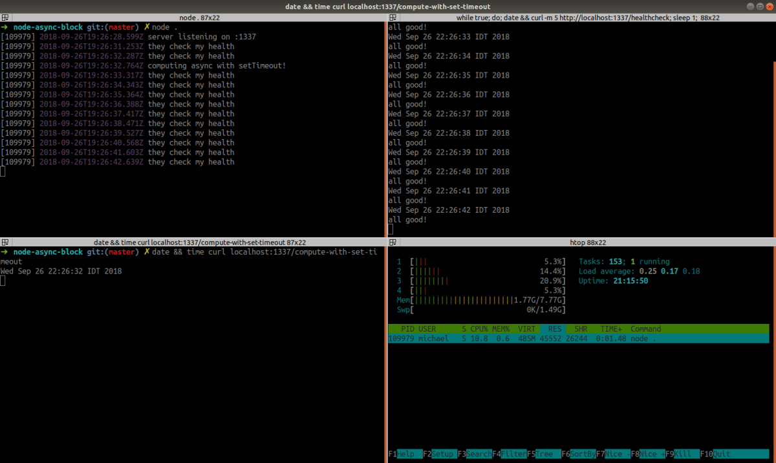Viewport: 776px width, 463px height.
Task: Click F9 Kill in htop footer
Action: tap(682, 454)
